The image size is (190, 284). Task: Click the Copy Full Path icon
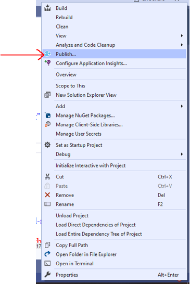point(47,245)
